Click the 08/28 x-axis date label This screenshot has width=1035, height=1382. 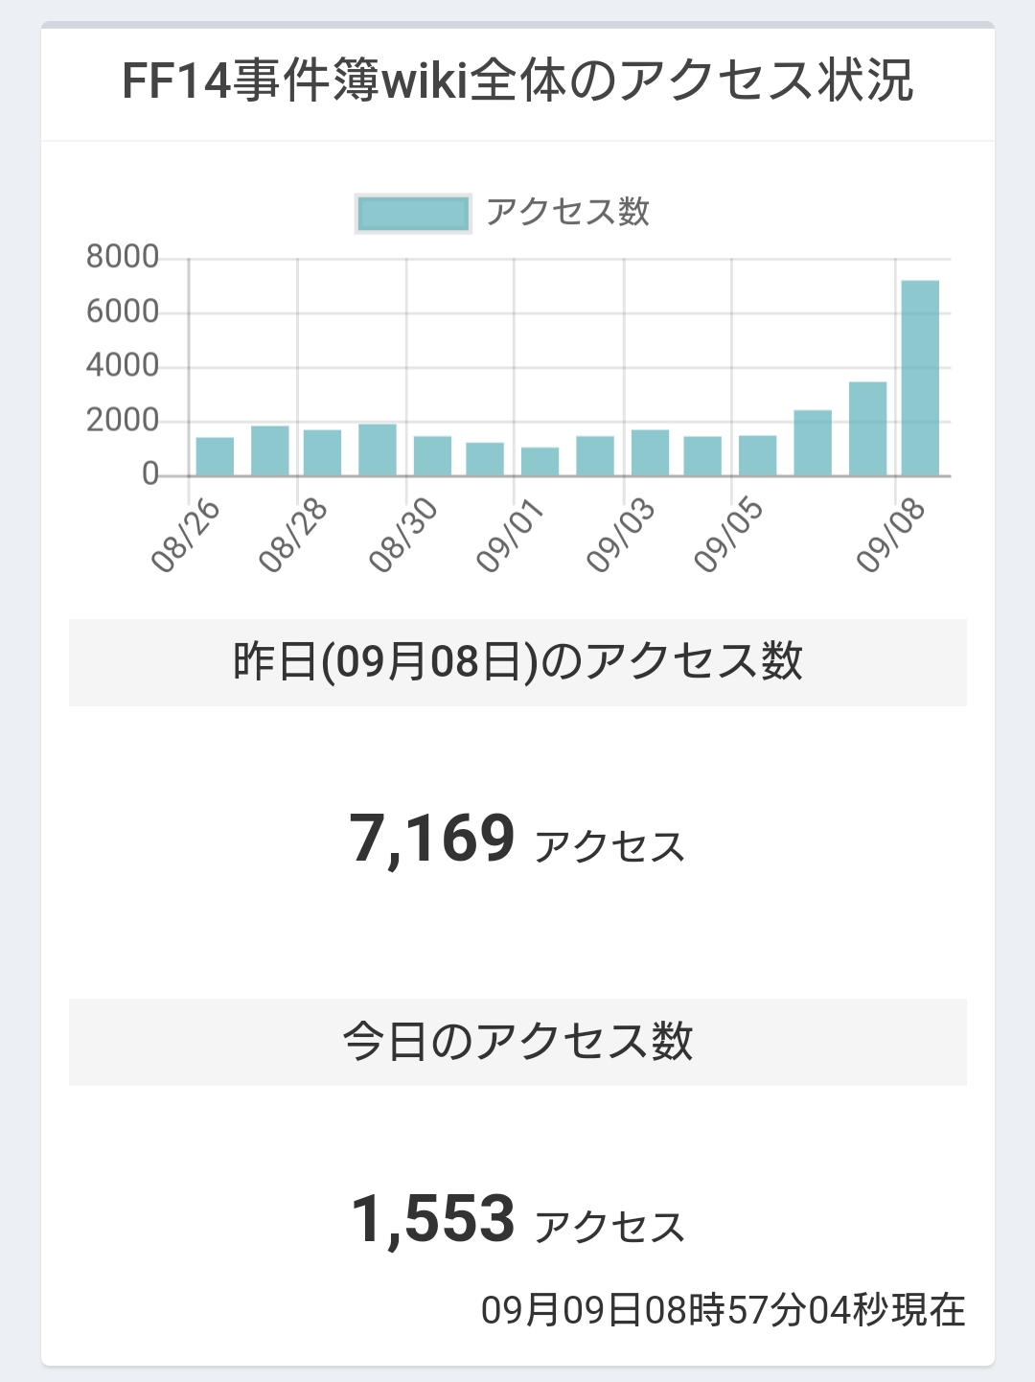pyautogui.click(x=293, y=536)
